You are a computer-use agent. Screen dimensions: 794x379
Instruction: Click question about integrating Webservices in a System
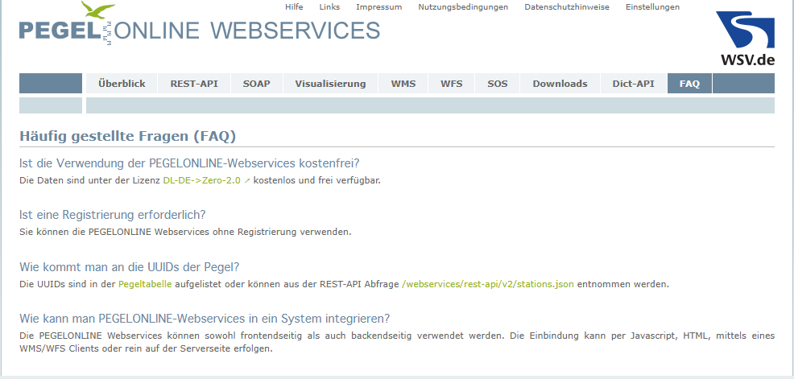(x=205, y=319)
